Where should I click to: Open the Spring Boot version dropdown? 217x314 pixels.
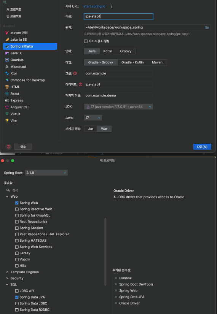46,173
